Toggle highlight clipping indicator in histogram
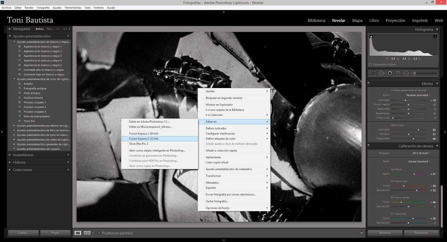447x242 pixels. tap(435, 37)
